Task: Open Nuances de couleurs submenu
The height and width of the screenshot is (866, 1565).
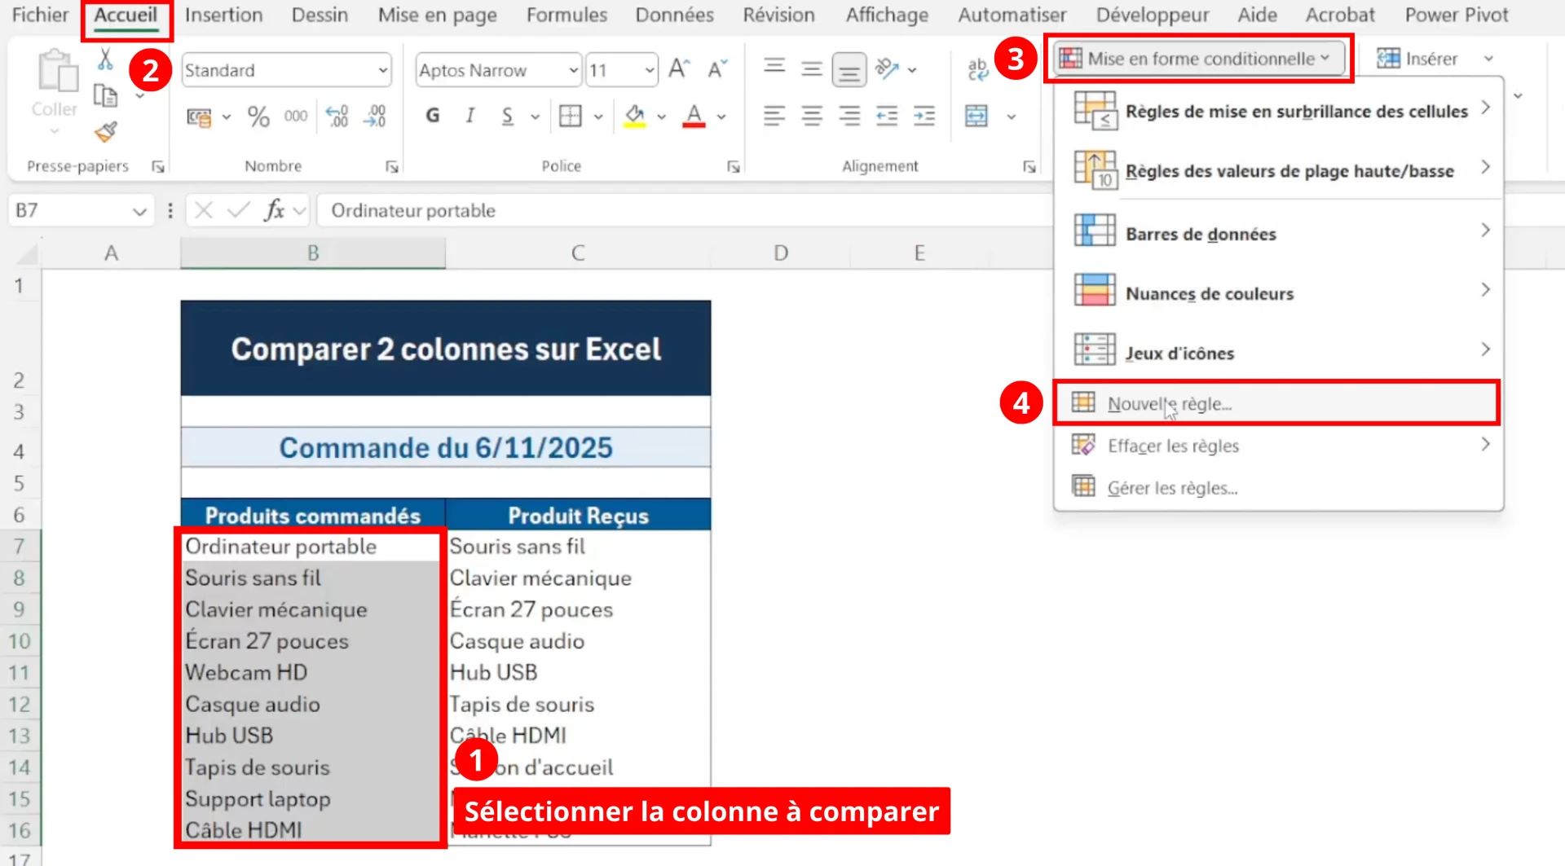Action: point(1278,292)
